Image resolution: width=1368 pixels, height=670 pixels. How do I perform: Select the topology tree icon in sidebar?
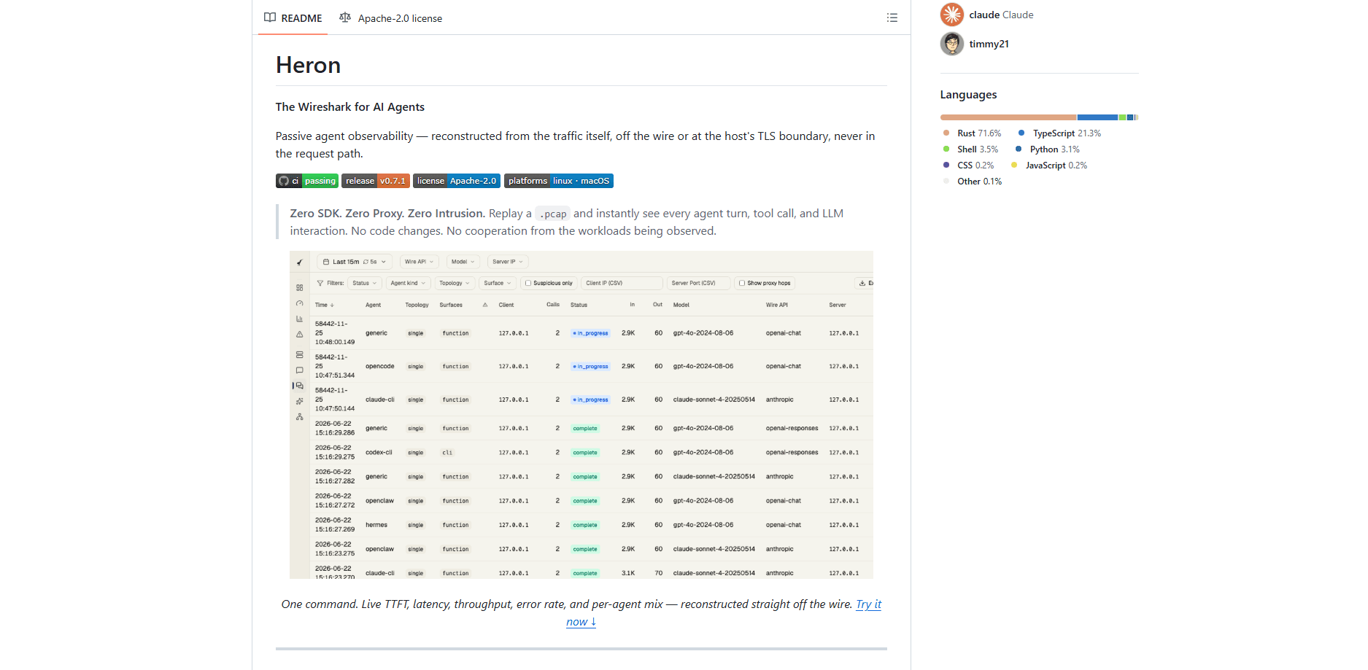[x=299, y=417]
